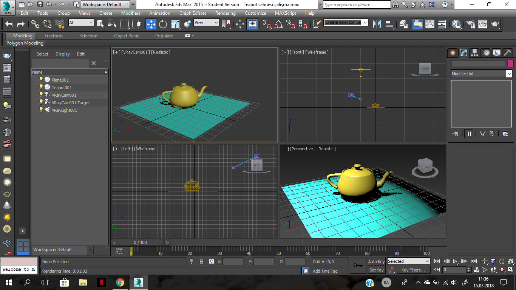Expand the Modifier List dropdown
Viewport: 516px width, 290px height.
[482, 74]
